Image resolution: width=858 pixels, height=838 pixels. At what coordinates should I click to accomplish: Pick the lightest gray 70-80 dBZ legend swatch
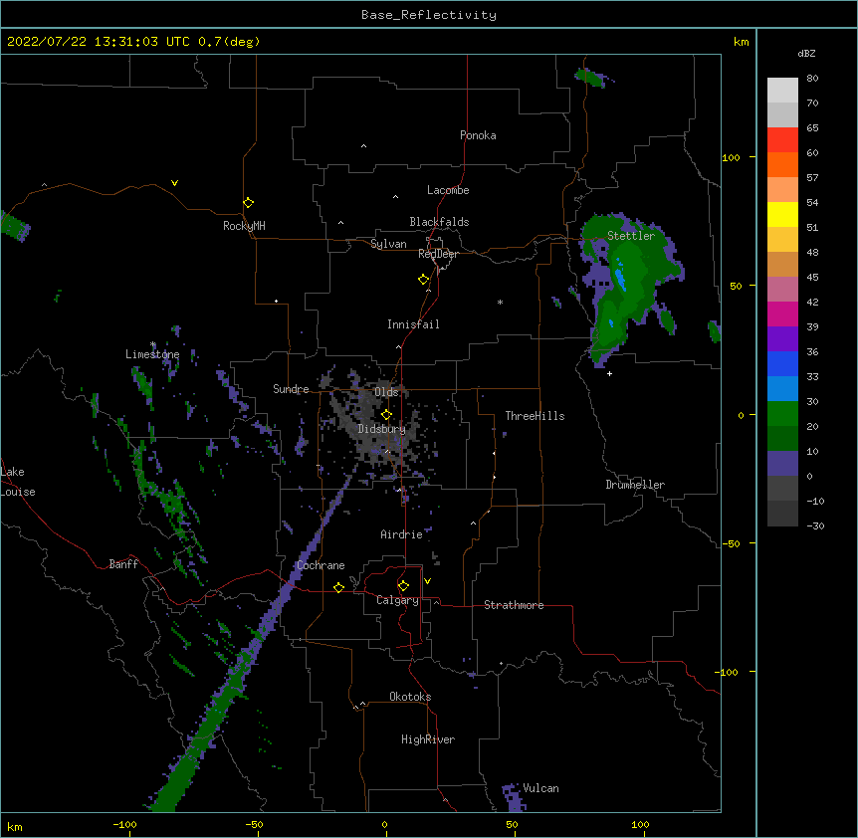[782, 91]
